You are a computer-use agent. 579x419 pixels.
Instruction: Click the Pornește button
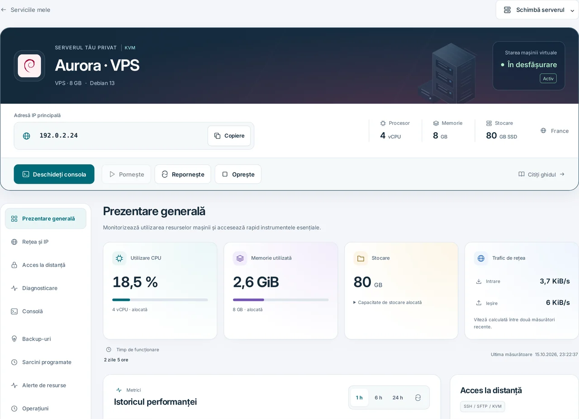tap(127, 174)
